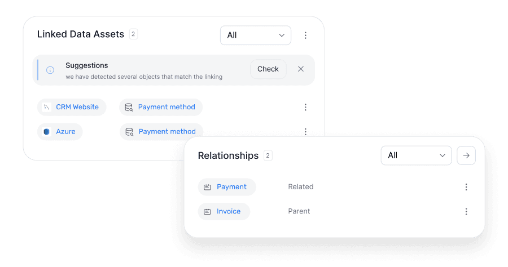Open CRM Website row options menu
The height and width of the screenshot is (267, 508).
pyautogui.click(x=305, y=107)
